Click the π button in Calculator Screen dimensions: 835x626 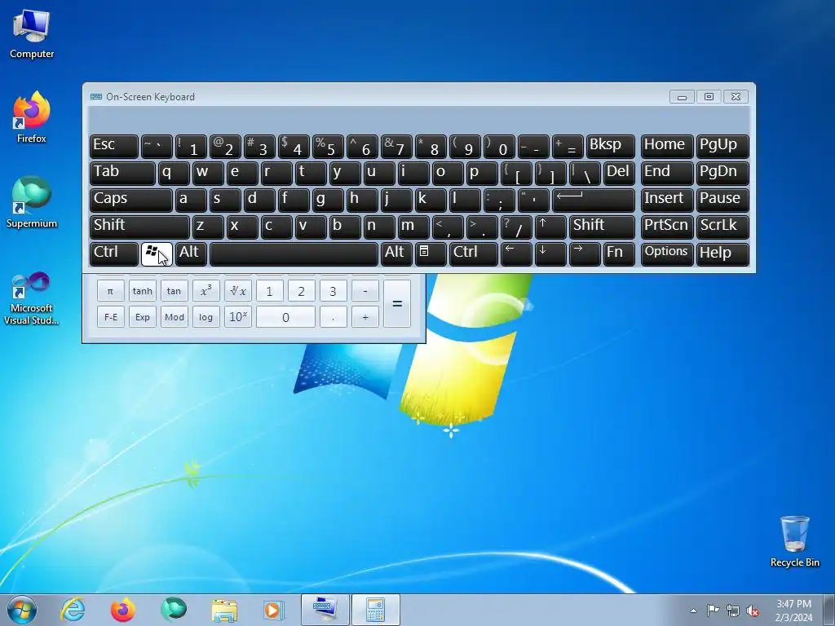(110, 291)
